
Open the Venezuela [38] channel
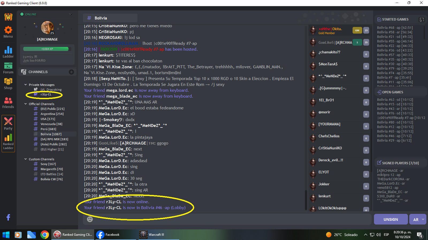click(51, 124)
